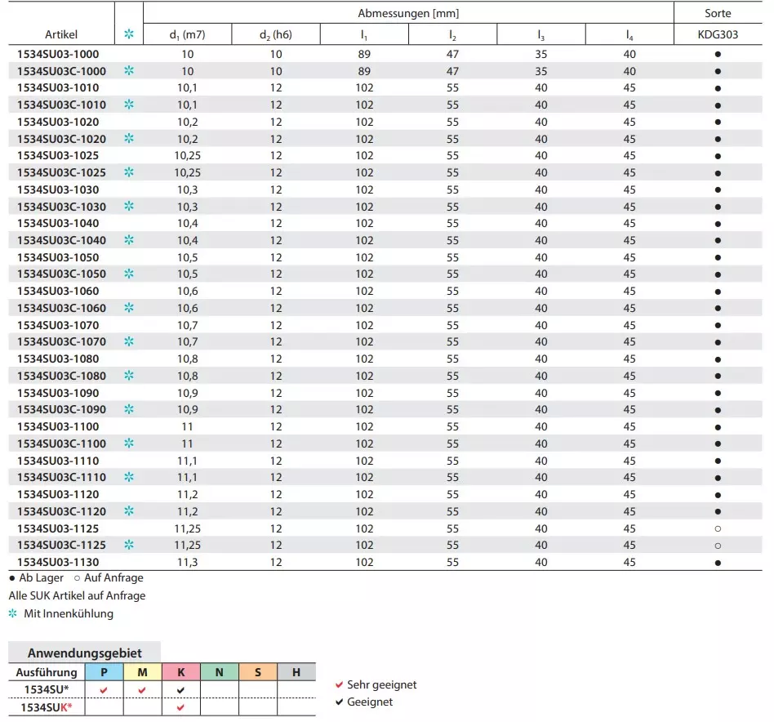The height and width of the screenshot is (722, 774).
Task: Click the black checkmark in the 1534SU* row
Action: click(180, 690)
